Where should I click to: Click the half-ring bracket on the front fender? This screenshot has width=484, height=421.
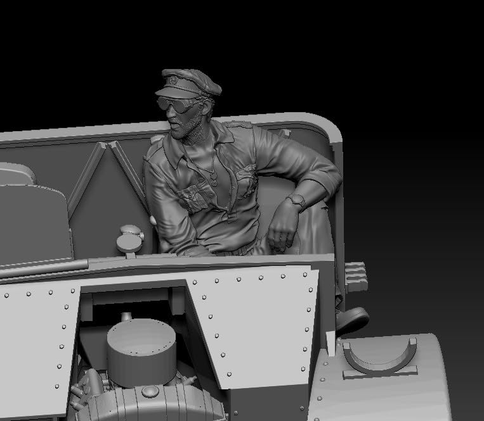(x=381, y=357)
